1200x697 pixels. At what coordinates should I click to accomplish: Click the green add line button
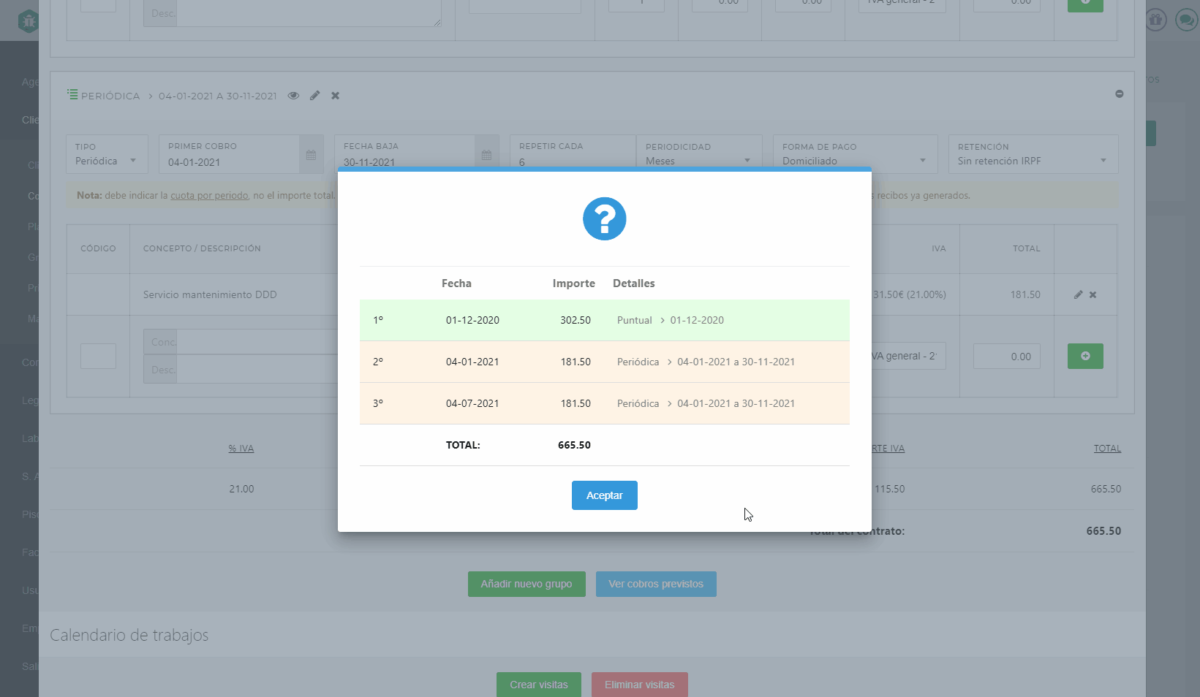[x=1085, y=356]
